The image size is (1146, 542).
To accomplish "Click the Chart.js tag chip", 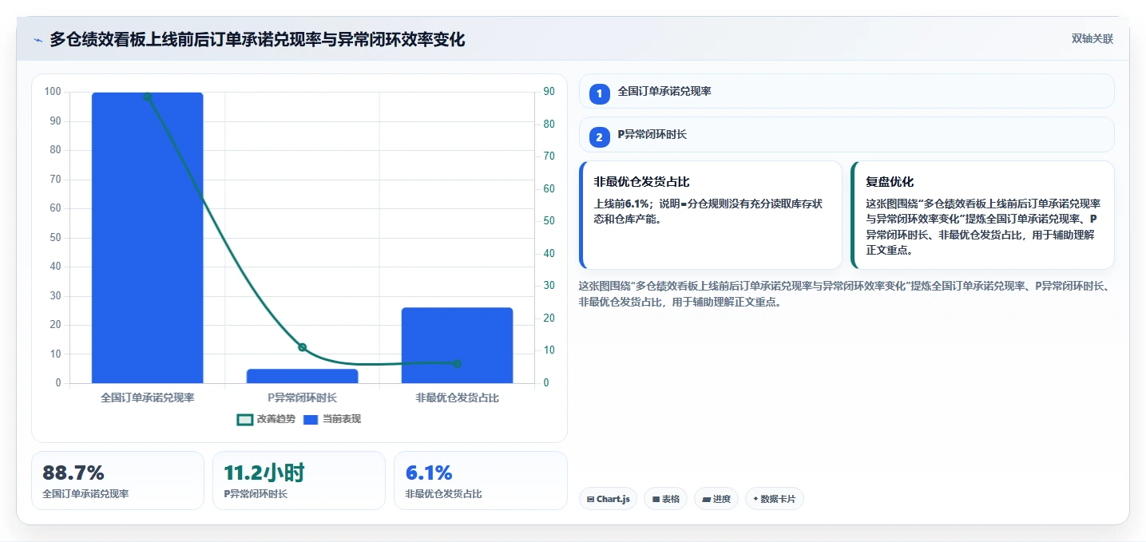I will [609, 499].
